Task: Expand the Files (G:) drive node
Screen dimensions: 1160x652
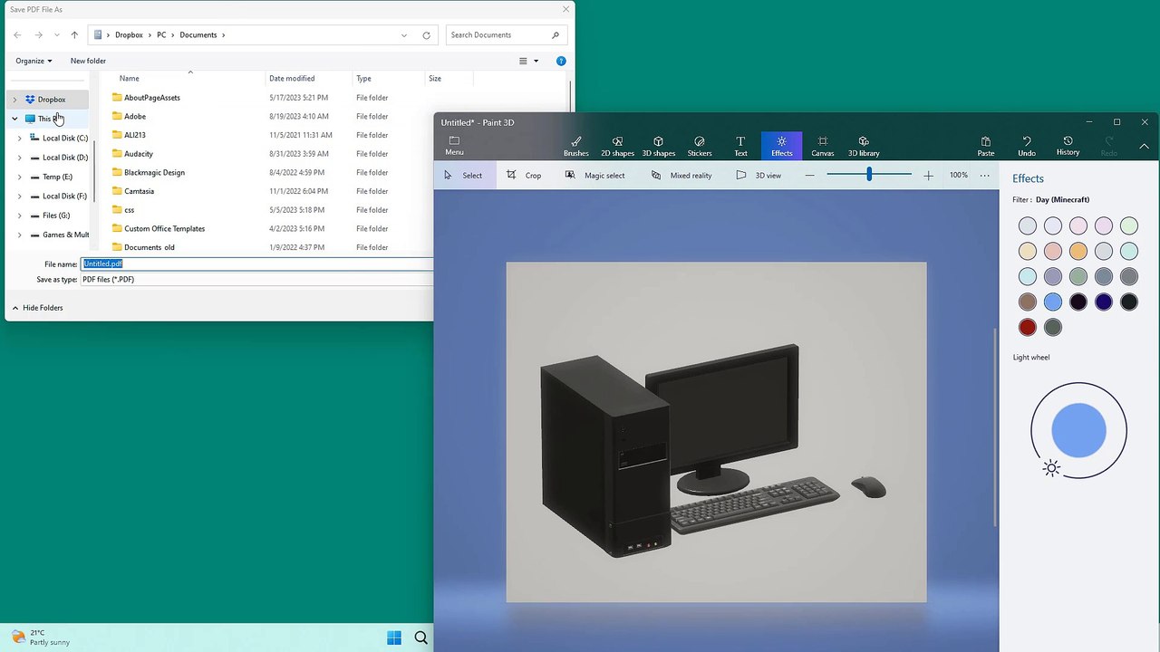Action: pyautogui.click(x=20, y=216)
